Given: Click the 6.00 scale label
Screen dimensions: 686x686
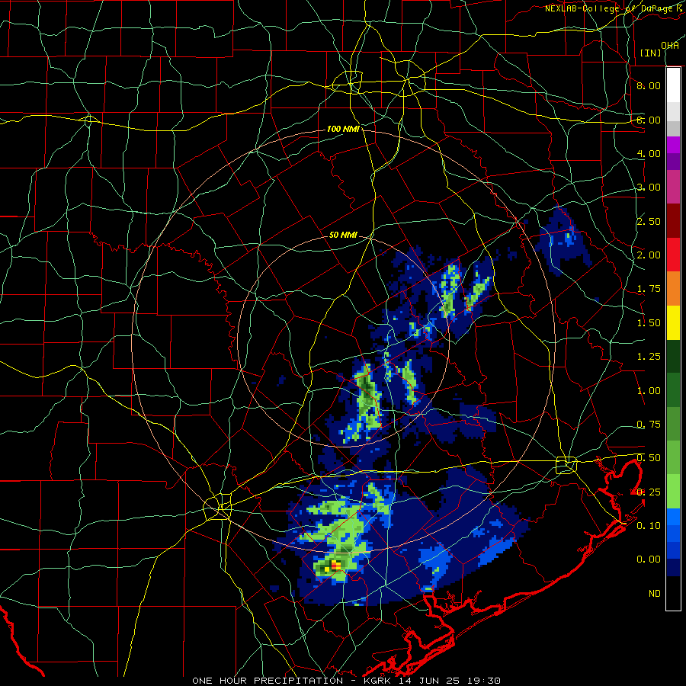Looking at the screenshot, I should 649,120.
